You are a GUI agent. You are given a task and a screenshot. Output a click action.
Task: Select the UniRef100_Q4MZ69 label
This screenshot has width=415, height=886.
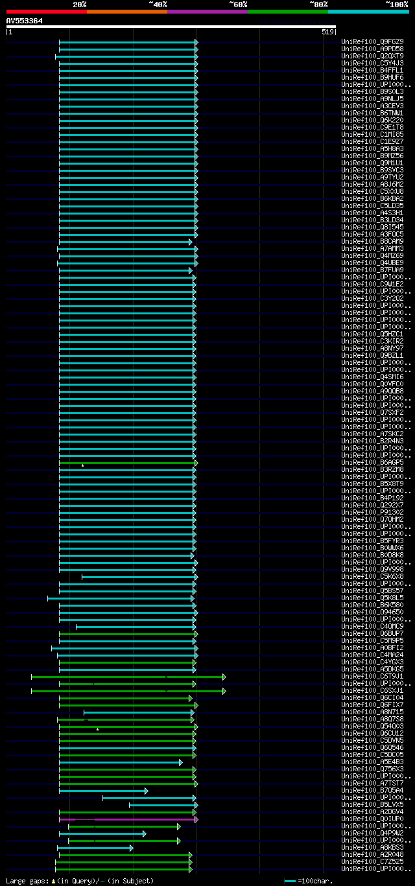(x=372, y=255)
